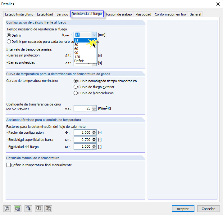
Task: Close the Detalles dialog window
Action: point(218,4)
